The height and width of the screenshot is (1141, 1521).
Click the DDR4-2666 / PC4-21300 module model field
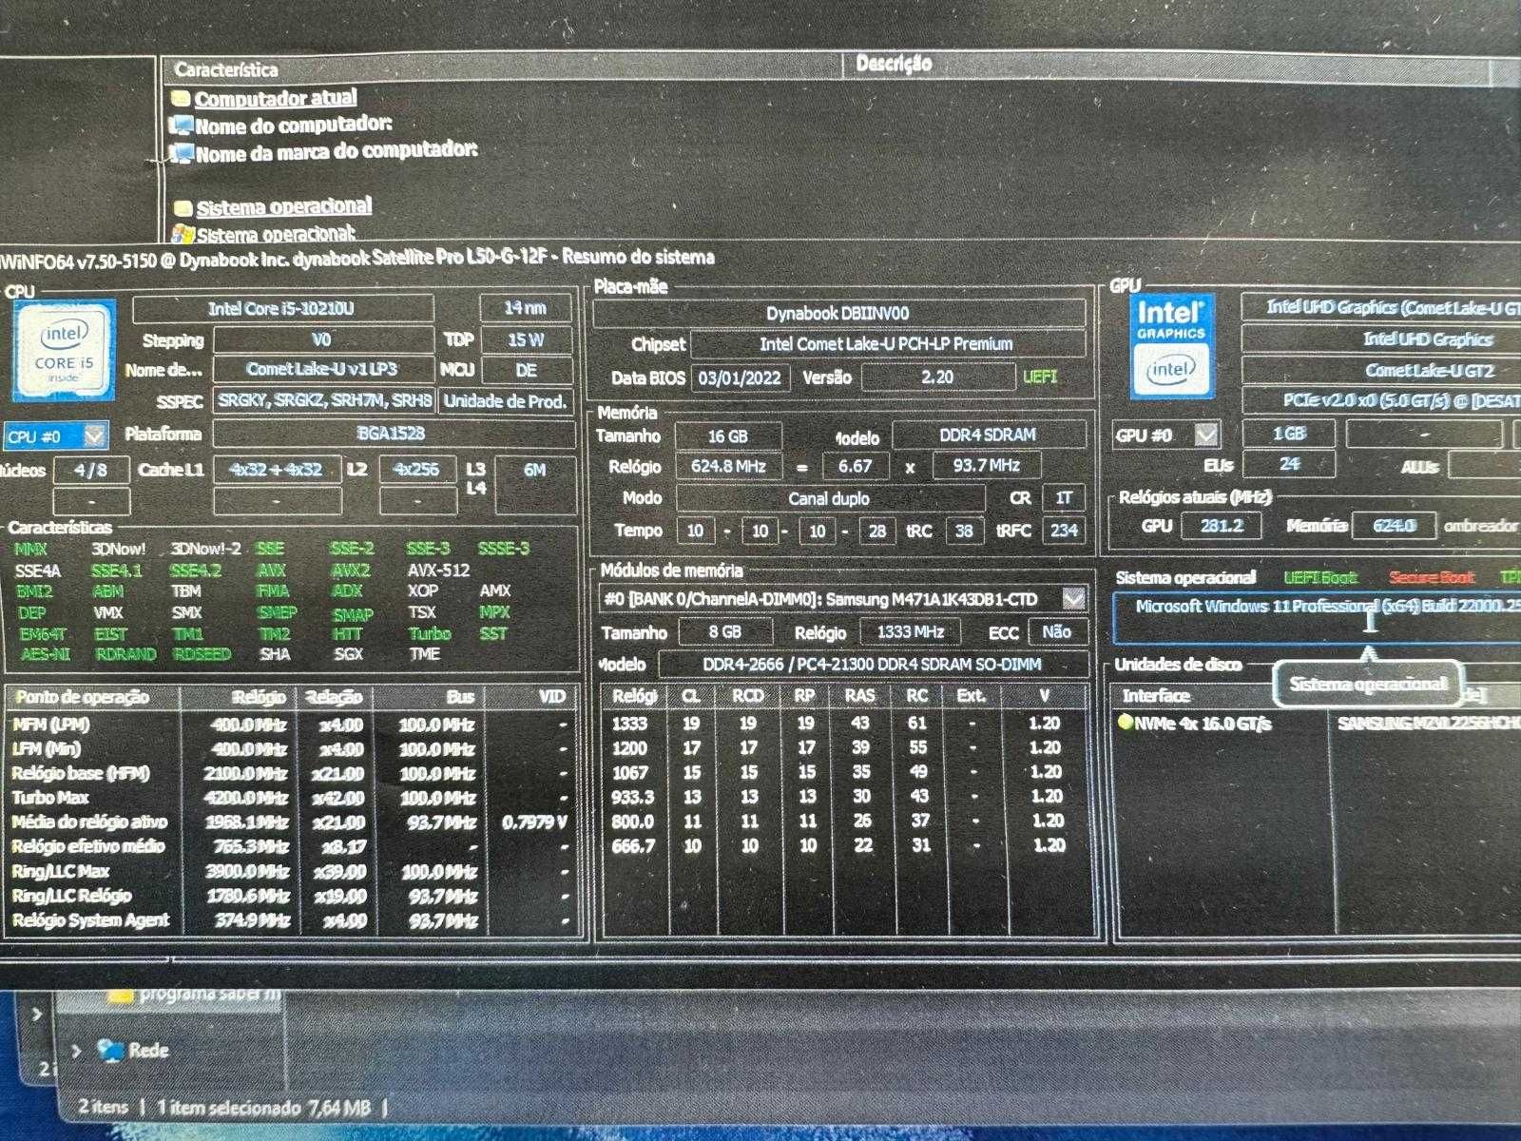(873, 664)
